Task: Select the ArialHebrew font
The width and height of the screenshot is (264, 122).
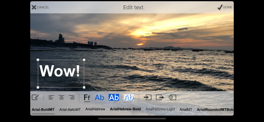Action: pyautogui.click(x=95, y=109)
